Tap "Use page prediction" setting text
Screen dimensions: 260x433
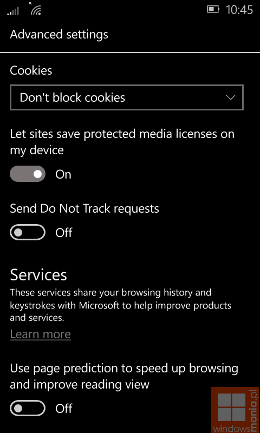(124, 376)
